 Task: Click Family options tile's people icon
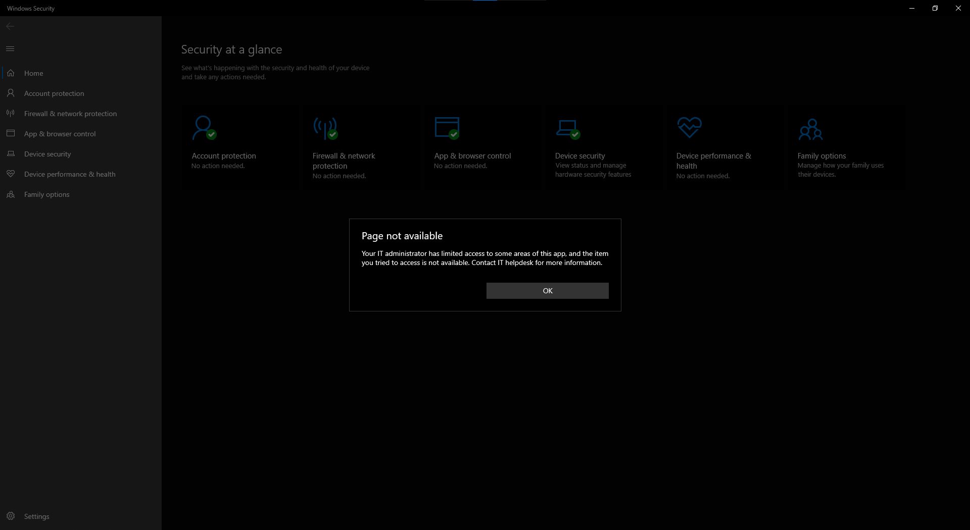point(810,129)
